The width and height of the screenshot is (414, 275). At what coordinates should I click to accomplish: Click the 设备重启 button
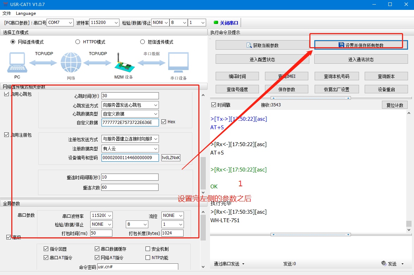pyautogui.click(x=386, y=89)
